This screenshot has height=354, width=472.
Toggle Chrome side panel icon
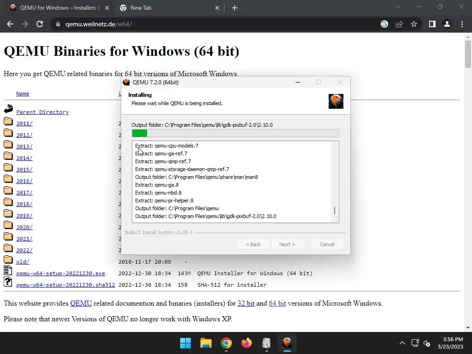(432, 24)
